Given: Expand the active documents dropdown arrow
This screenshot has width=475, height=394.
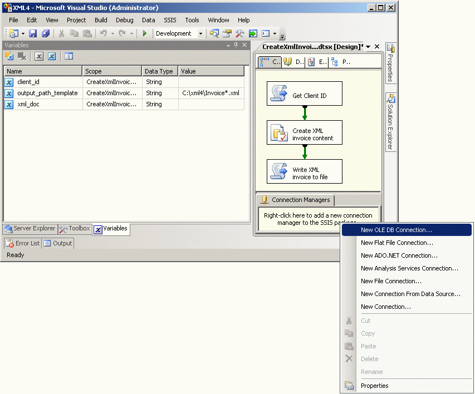Looking at the screenshot, I should pyautogui.click(x=368, y=47).
